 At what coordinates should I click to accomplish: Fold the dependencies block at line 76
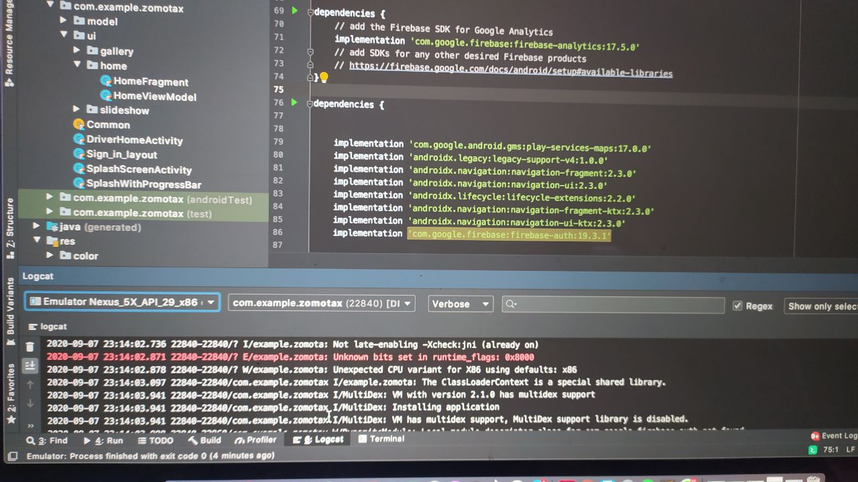pos(310,104)
